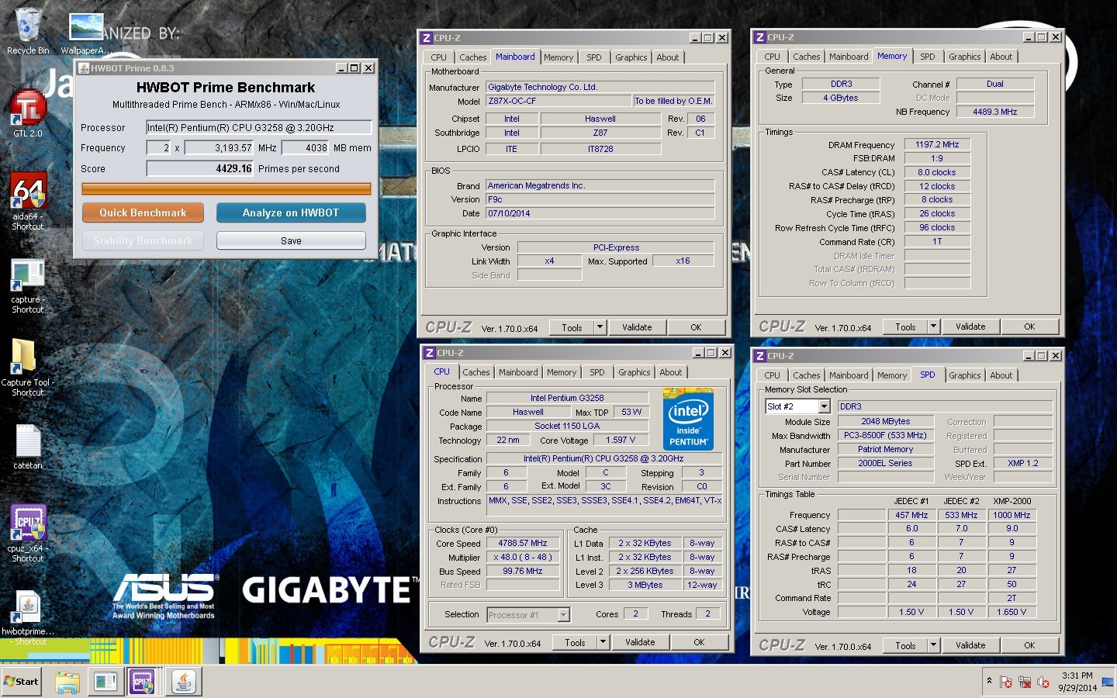Click the Z icon of the Mainboard CPU-Z window
The height and width of the screenshot is (698, 1117).
(x=426, y=37)
